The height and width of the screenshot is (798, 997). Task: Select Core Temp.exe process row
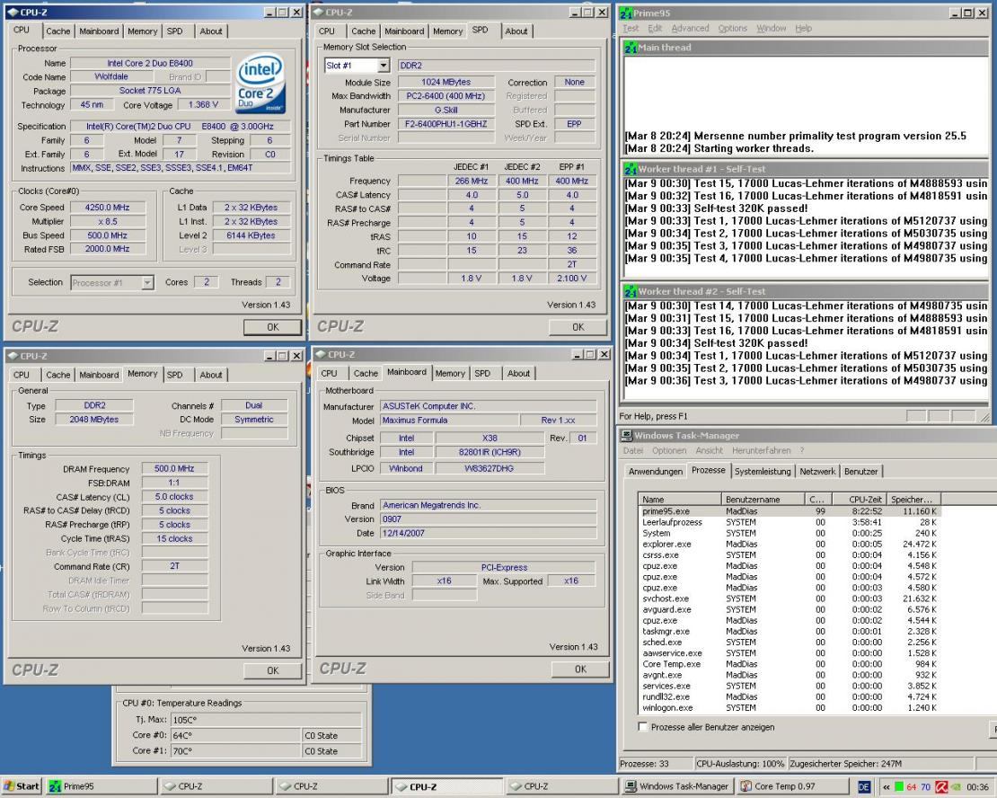point(790,664)
